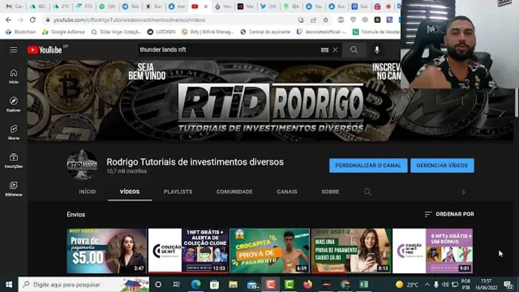Open the Bitly bookmark
Image resolution: width=519 pixels, height=292 pixels.
click(x=208, y=32)
